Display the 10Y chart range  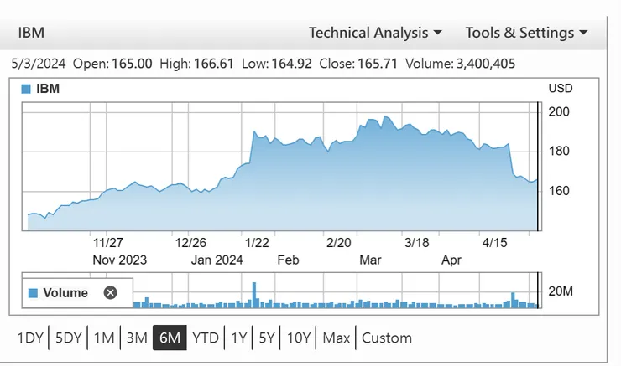(299, 338)
